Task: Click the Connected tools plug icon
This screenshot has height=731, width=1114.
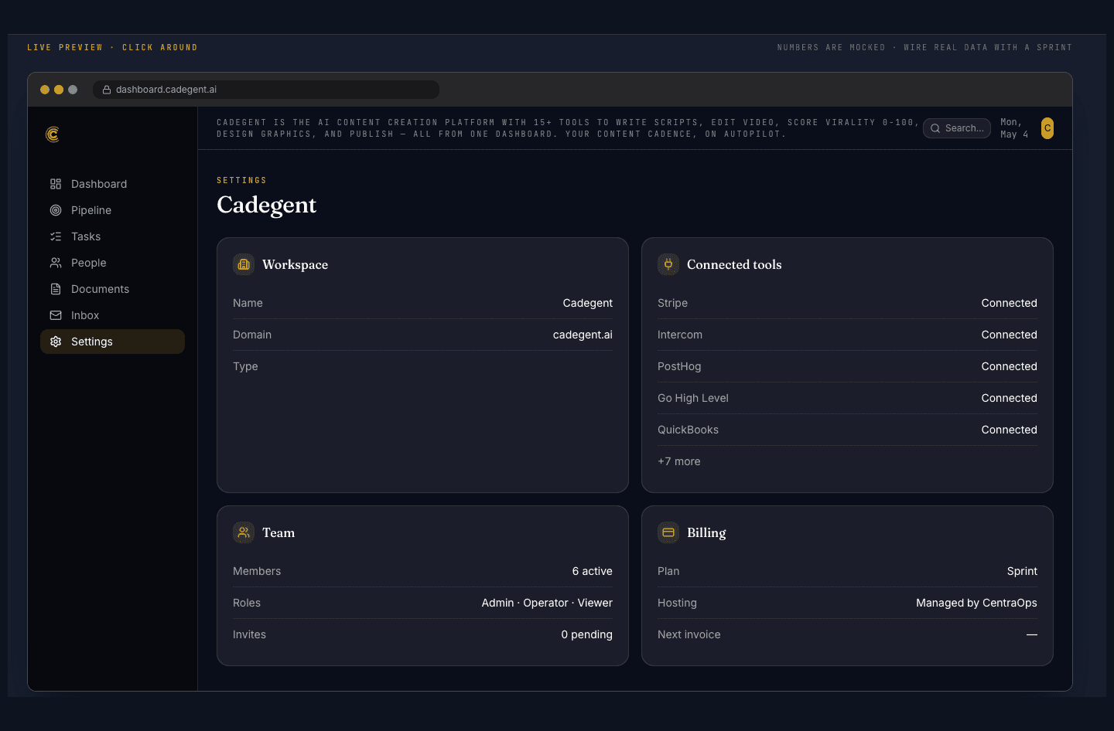Action: point(668,264)
